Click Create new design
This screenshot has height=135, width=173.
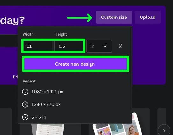tap(76, 64)
